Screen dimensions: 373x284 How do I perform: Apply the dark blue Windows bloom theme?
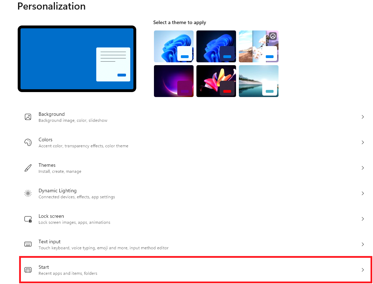pos(216,46)
